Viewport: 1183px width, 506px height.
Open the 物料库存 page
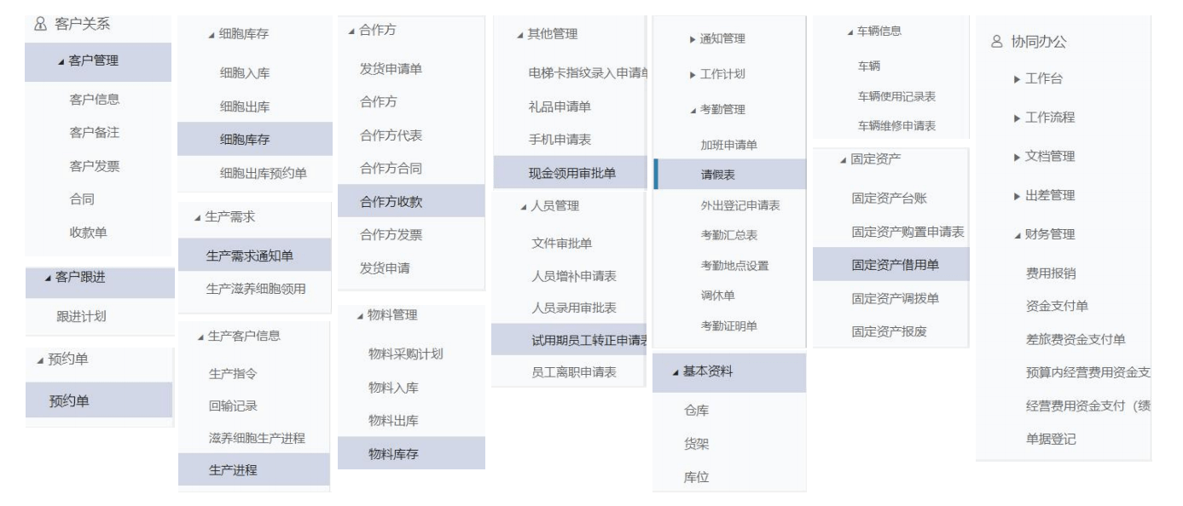tap(393, 454)
